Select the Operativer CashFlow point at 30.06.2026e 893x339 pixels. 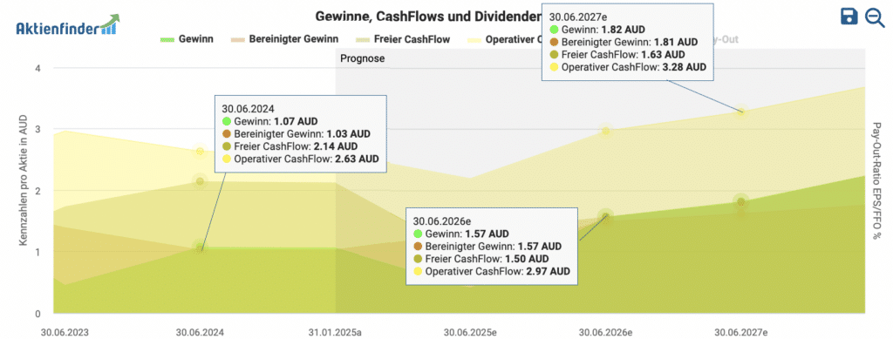[605, 132]
